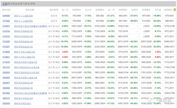Screen dimensions: 177x108
Task: Open the fund name link in row 009057
Action: [x=23, y=83]
